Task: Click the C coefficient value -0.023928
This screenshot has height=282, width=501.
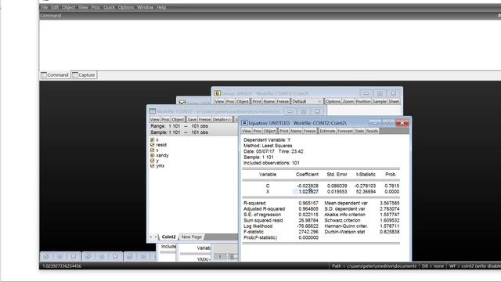Action: tap(308, 186)
